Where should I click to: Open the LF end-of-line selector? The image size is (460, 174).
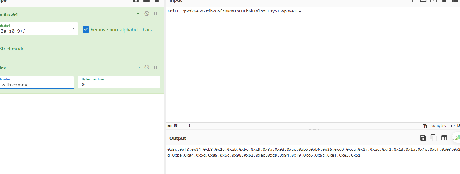click(455, 126)
